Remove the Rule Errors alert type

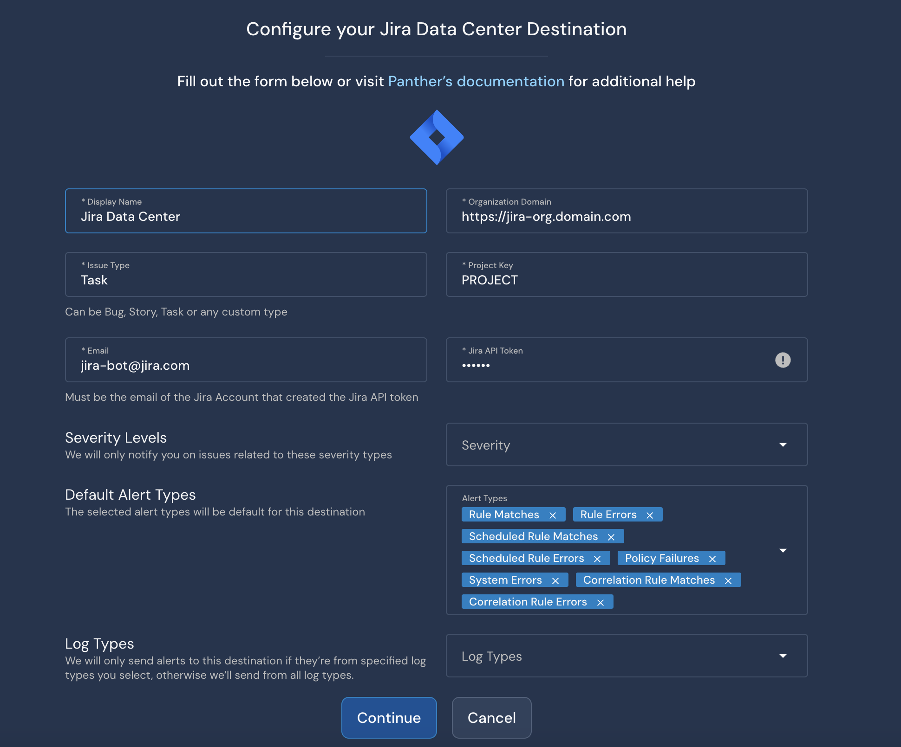click(x=650, y=515)
